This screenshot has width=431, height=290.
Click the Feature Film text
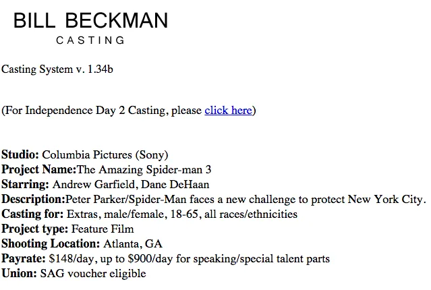click(x=103, y=229)
